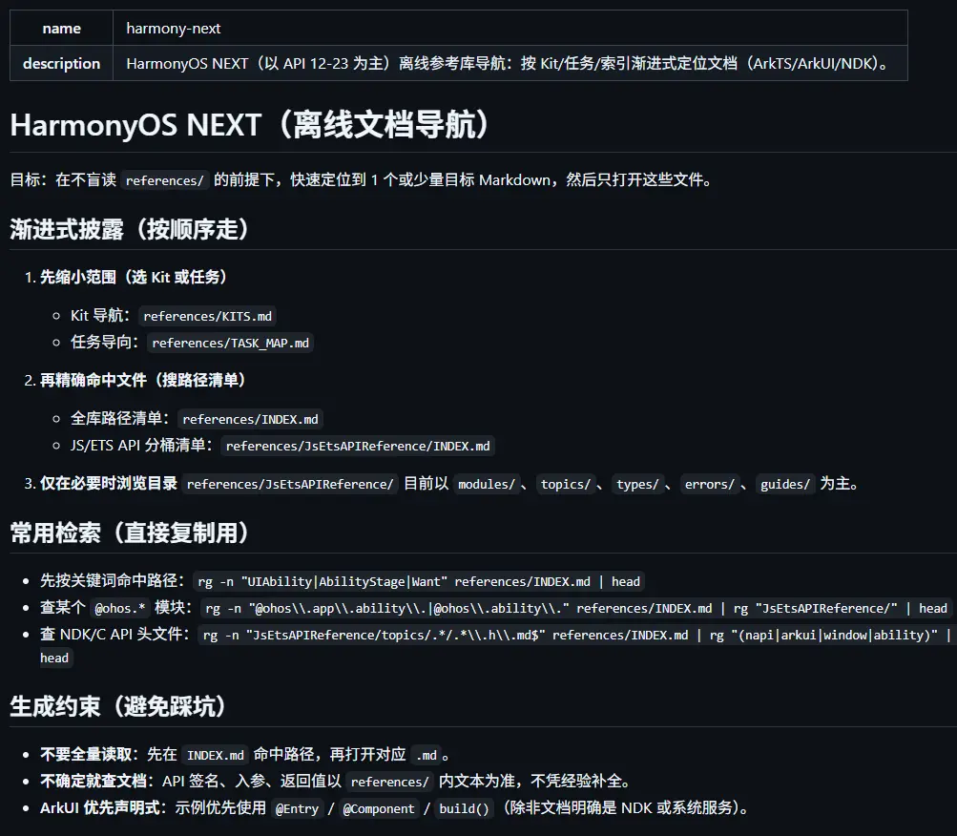This screenshot has width=957, height=836.
Task: Click the '.md' inline code
Action: 426,756
